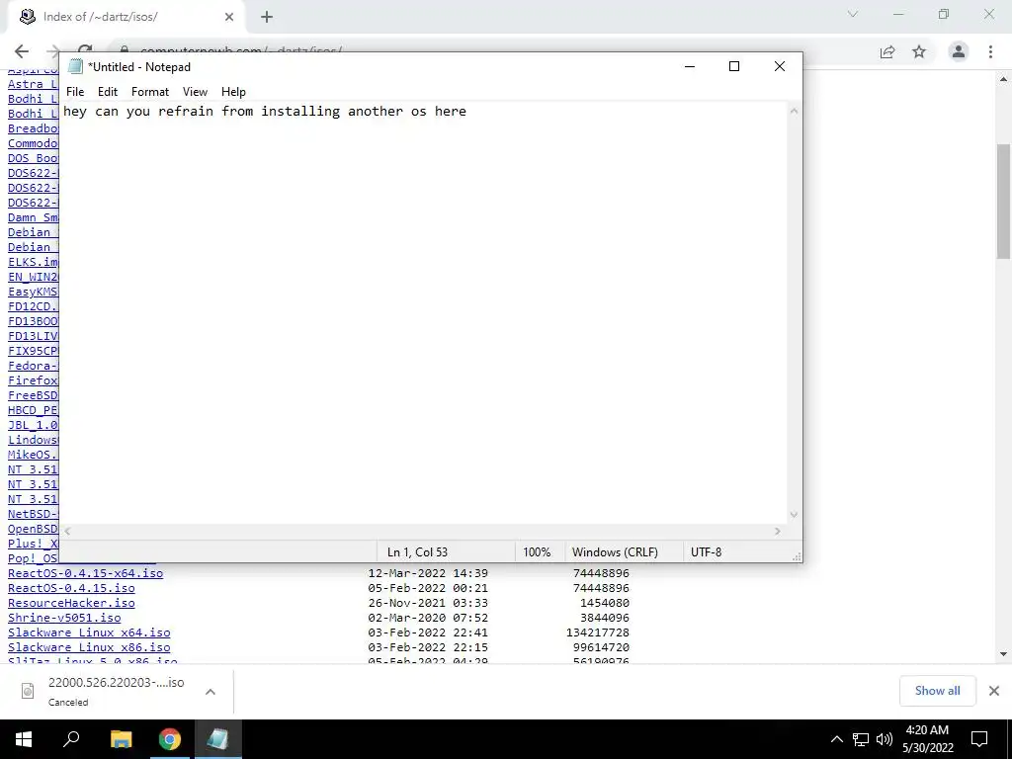This screenshot has width=1012, height=759.
Task: Show hidden system tray icons
Action: coord(836,739)
